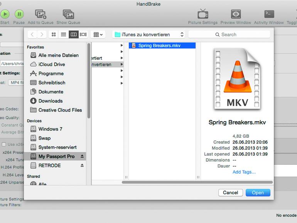Viewport: 297px width, 223px height.
Task: Open Show Queue from the toolbar
Action: (x=68, y=14)
